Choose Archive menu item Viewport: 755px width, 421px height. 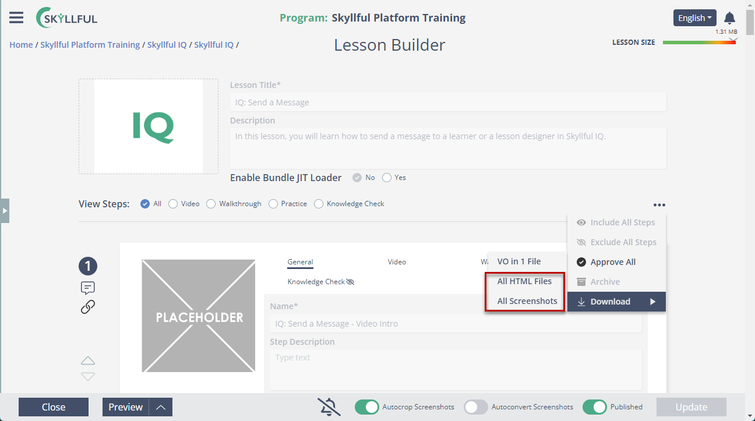(x=616, y=282)
